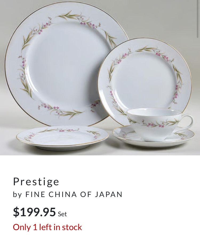Click the floral band on the teacup

tap(154, 123)
